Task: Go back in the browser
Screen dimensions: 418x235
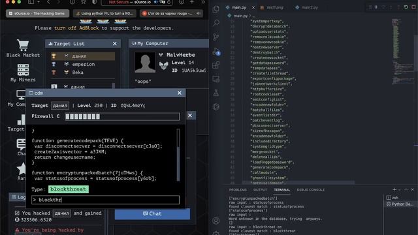Action: tap(48, 2)
